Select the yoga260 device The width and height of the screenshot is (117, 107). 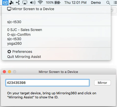click(56, 43)
